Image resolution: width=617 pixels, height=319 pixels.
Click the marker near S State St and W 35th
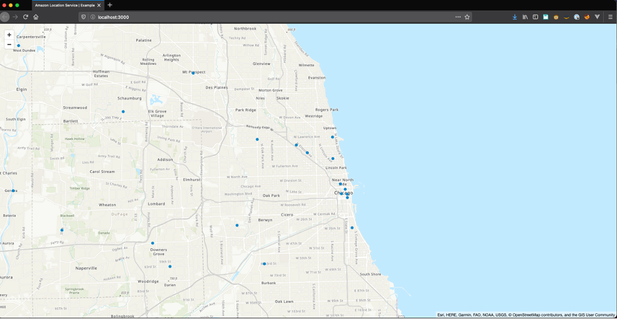(x=352, y=228)
